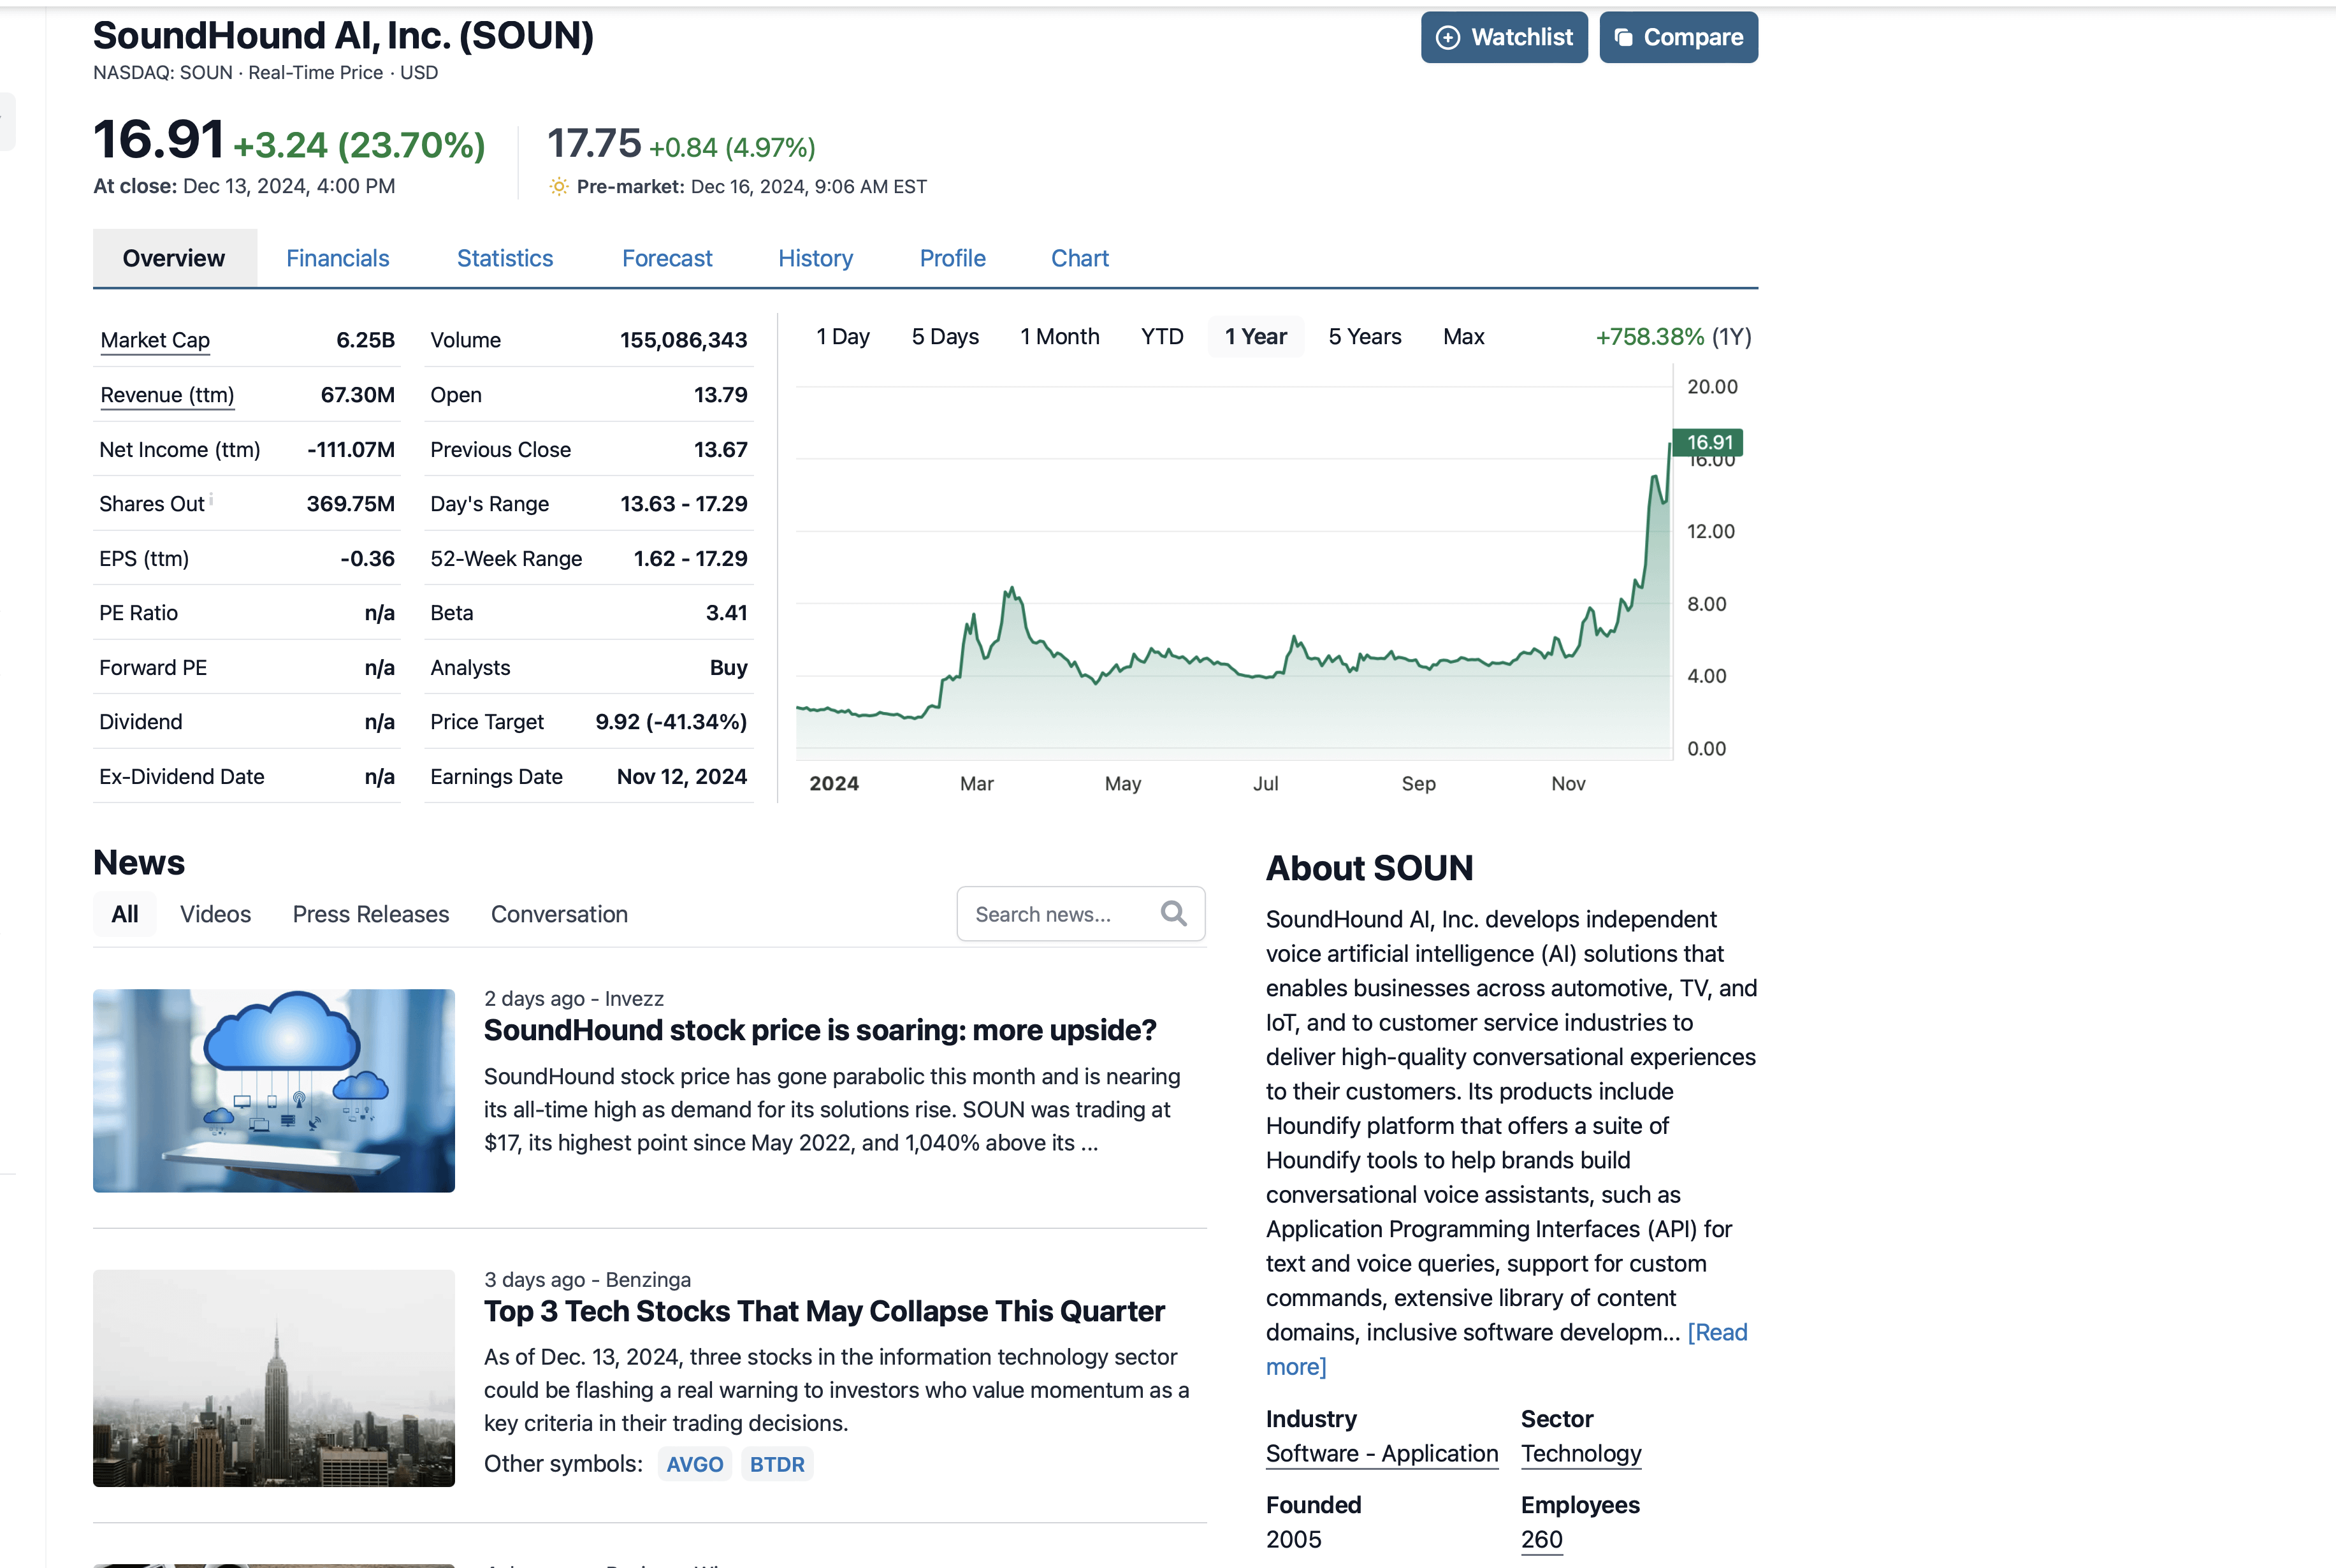Open the Statistics tab
The image size is (2336, 1568).
[505, 258]
